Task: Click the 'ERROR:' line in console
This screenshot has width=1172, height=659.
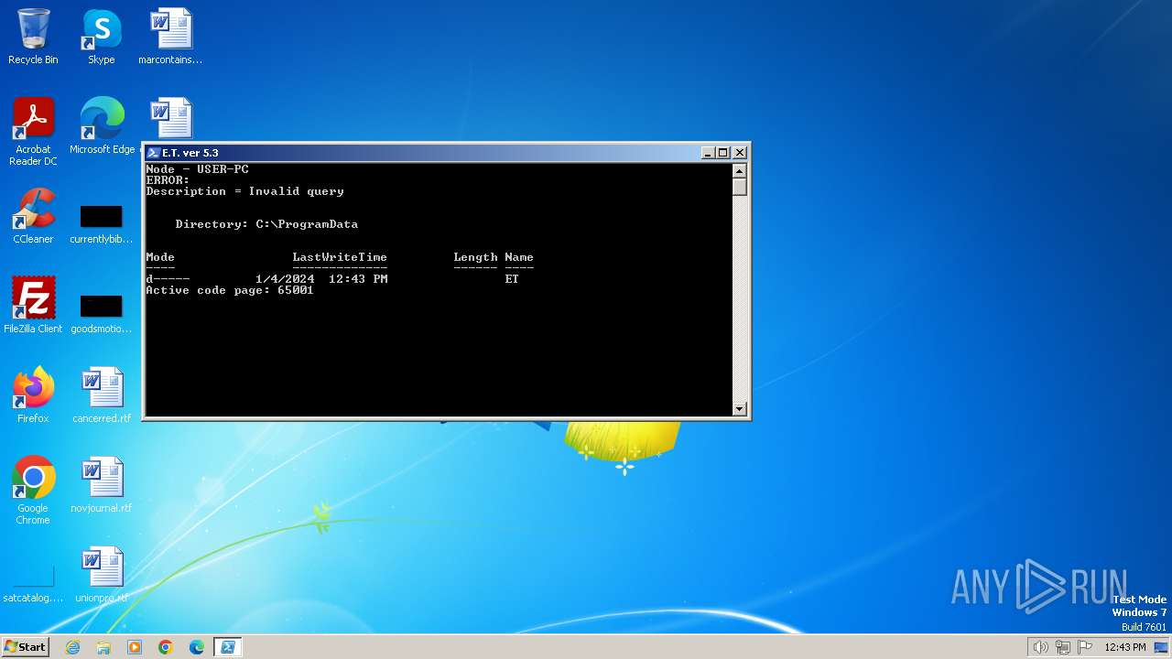Action: (x=168, y=180)
